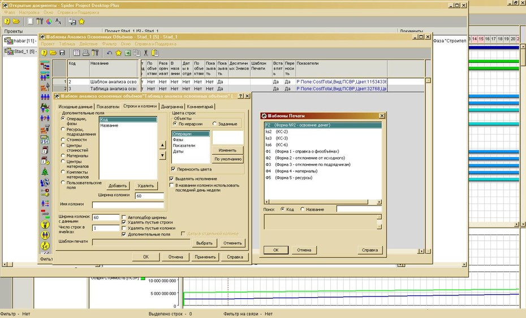Click the scissors cut icon

[x=145, y=53]
